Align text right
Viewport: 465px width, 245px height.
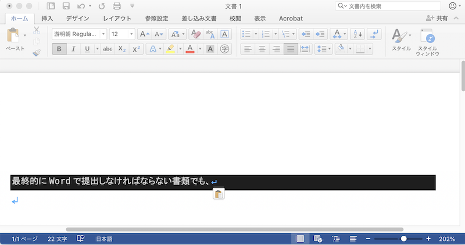pos(276,49)
